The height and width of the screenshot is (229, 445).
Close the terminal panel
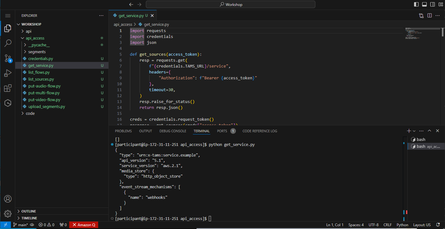coord(438,131)
